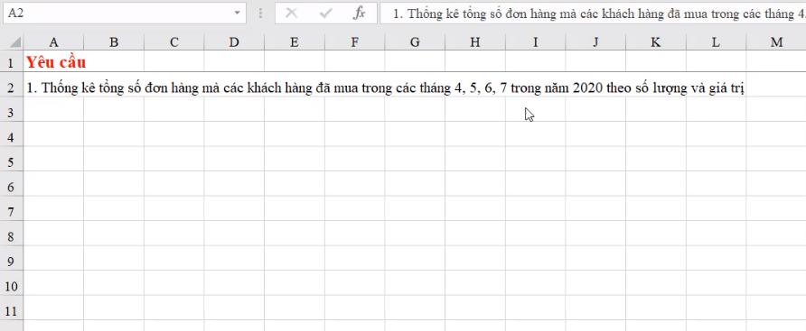The width and height of the screenshot is (806, 331).
Task: Select column M header
Action: point(775,42)
